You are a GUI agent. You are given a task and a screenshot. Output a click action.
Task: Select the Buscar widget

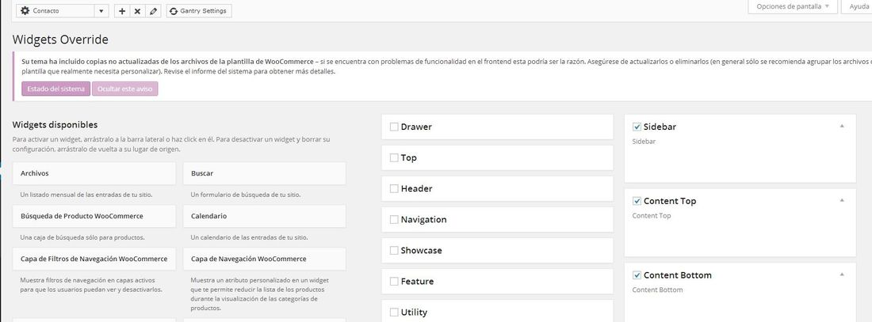click(x=264, y=173)
